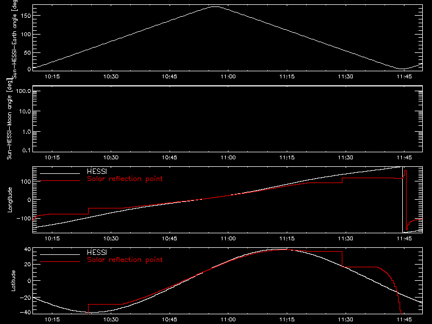Select Solar reflection point legend in Latitude plot
The height and width of the screenshot is (324, 432).
coord(125,260)
